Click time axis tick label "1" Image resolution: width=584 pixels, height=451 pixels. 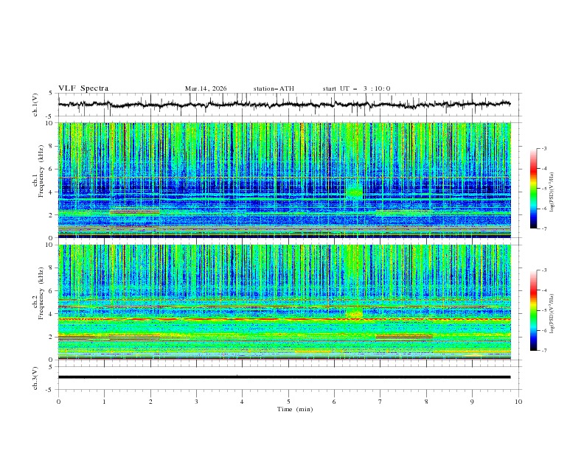point(104,402)
